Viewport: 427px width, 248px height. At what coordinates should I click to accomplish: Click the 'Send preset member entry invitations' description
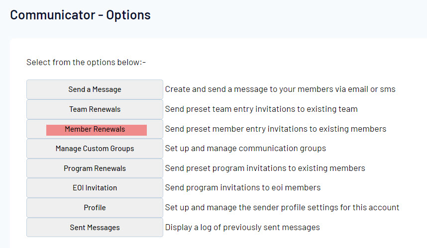click(275, 129)
